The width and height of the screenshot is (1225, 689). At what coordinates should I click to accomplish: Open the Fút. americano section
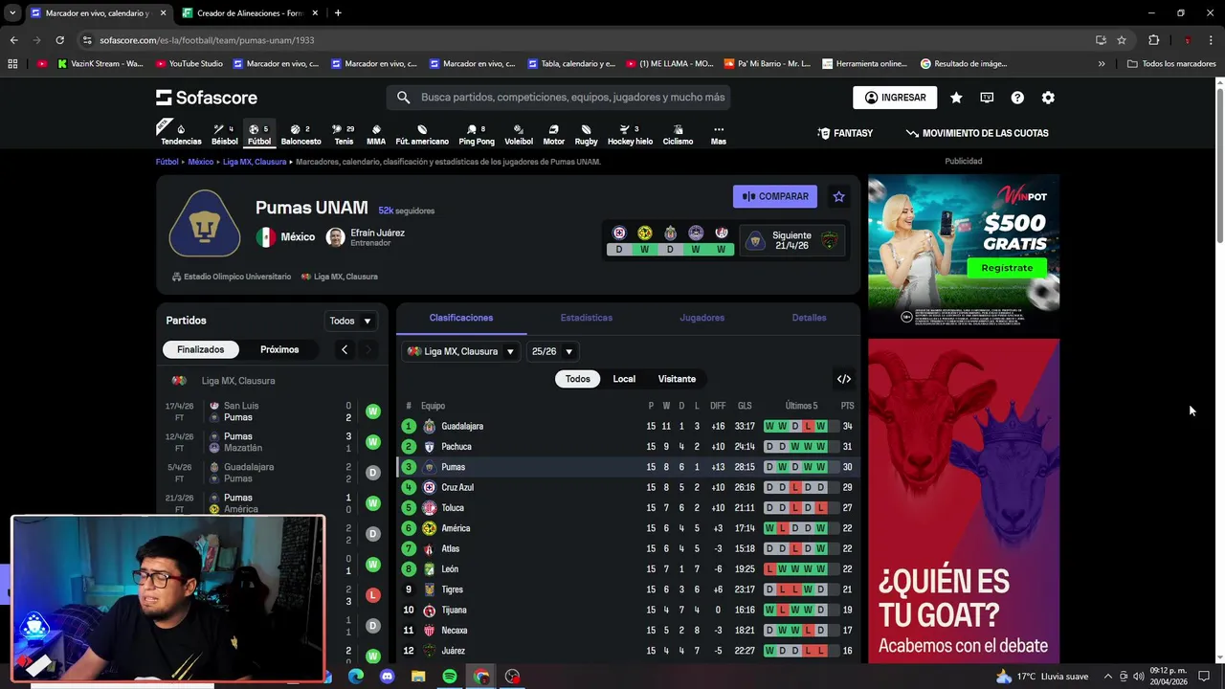click(422, 134)
